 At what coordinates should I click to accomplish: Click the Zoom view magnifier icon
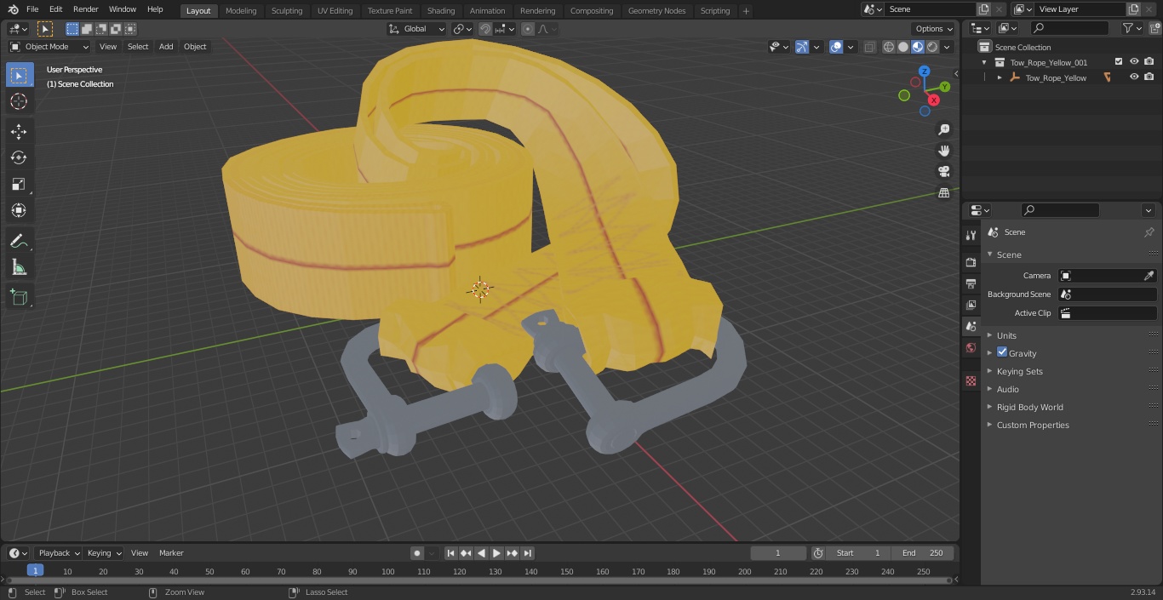[943, 129]
